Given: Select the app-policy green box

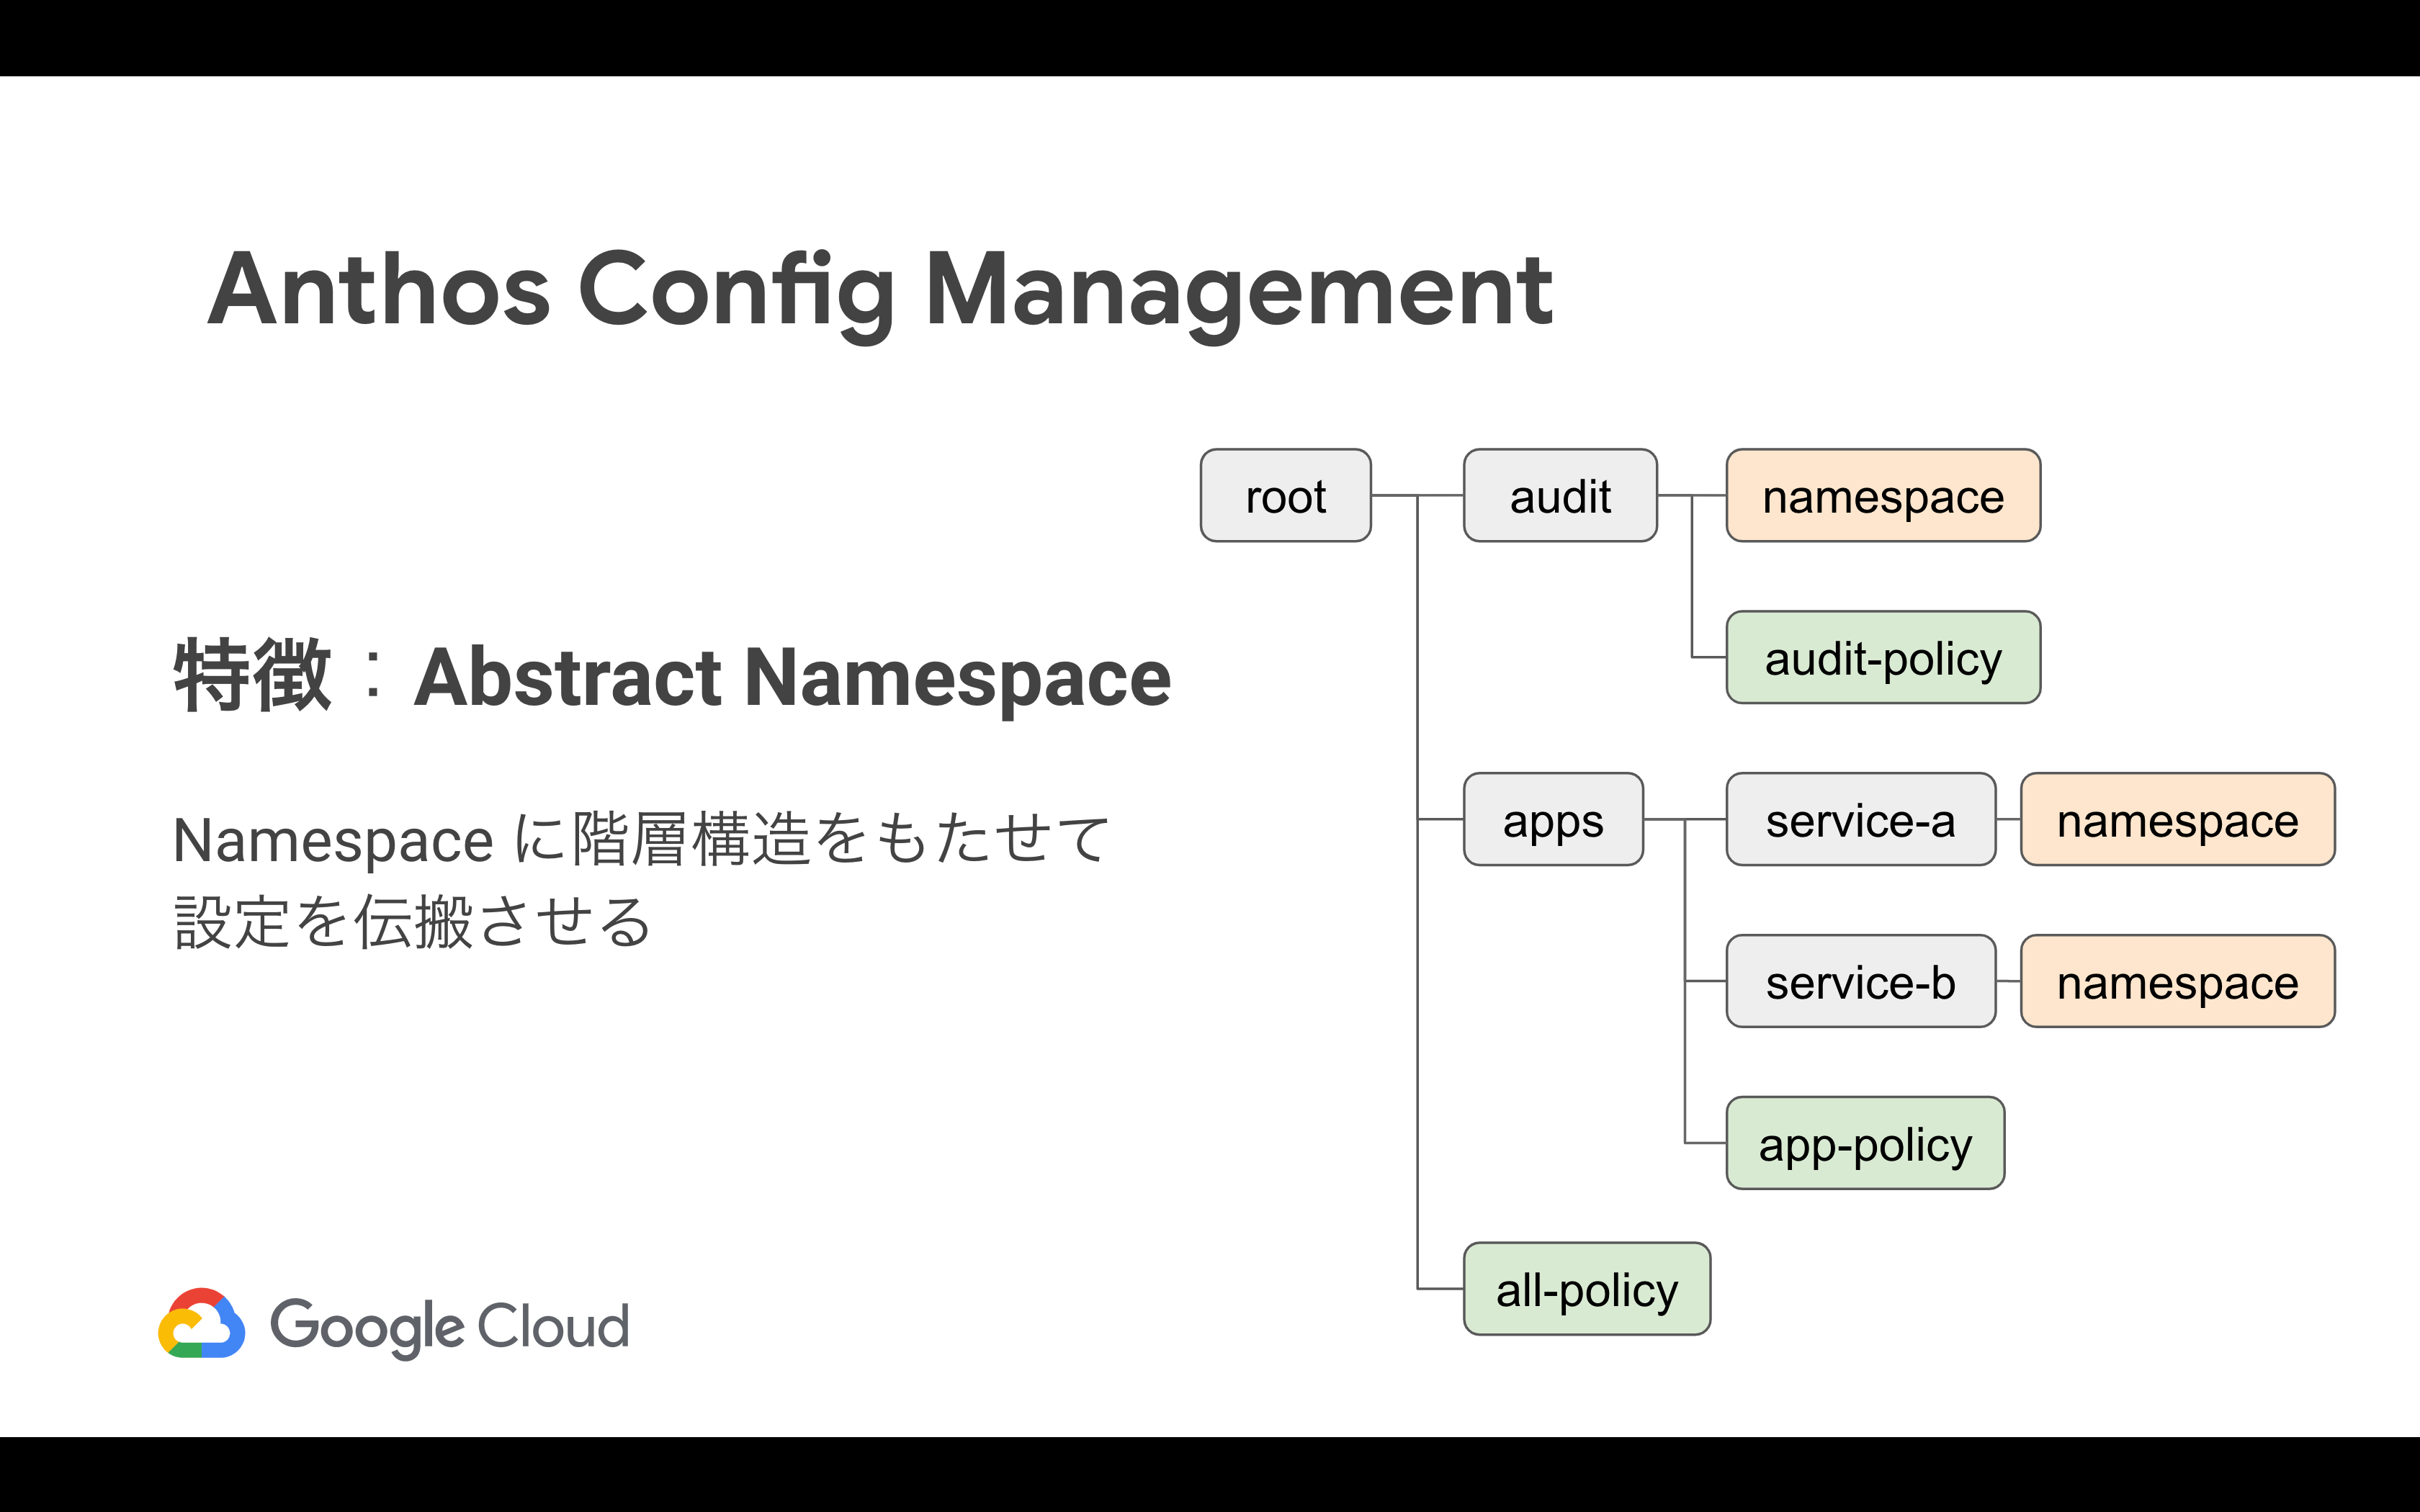Looking at the screenshot, I should [1864, 1144].
